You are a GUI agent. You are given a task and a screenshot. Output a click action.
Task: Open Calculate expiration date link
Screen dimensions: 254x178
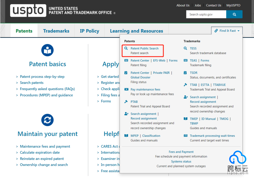[x=40, y=152]
